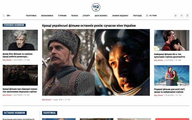Image resolution: width=192 pixels, height=120 pixels.
Task: Click the hamburger icon beside Усі теми
Action: point(147,15)
